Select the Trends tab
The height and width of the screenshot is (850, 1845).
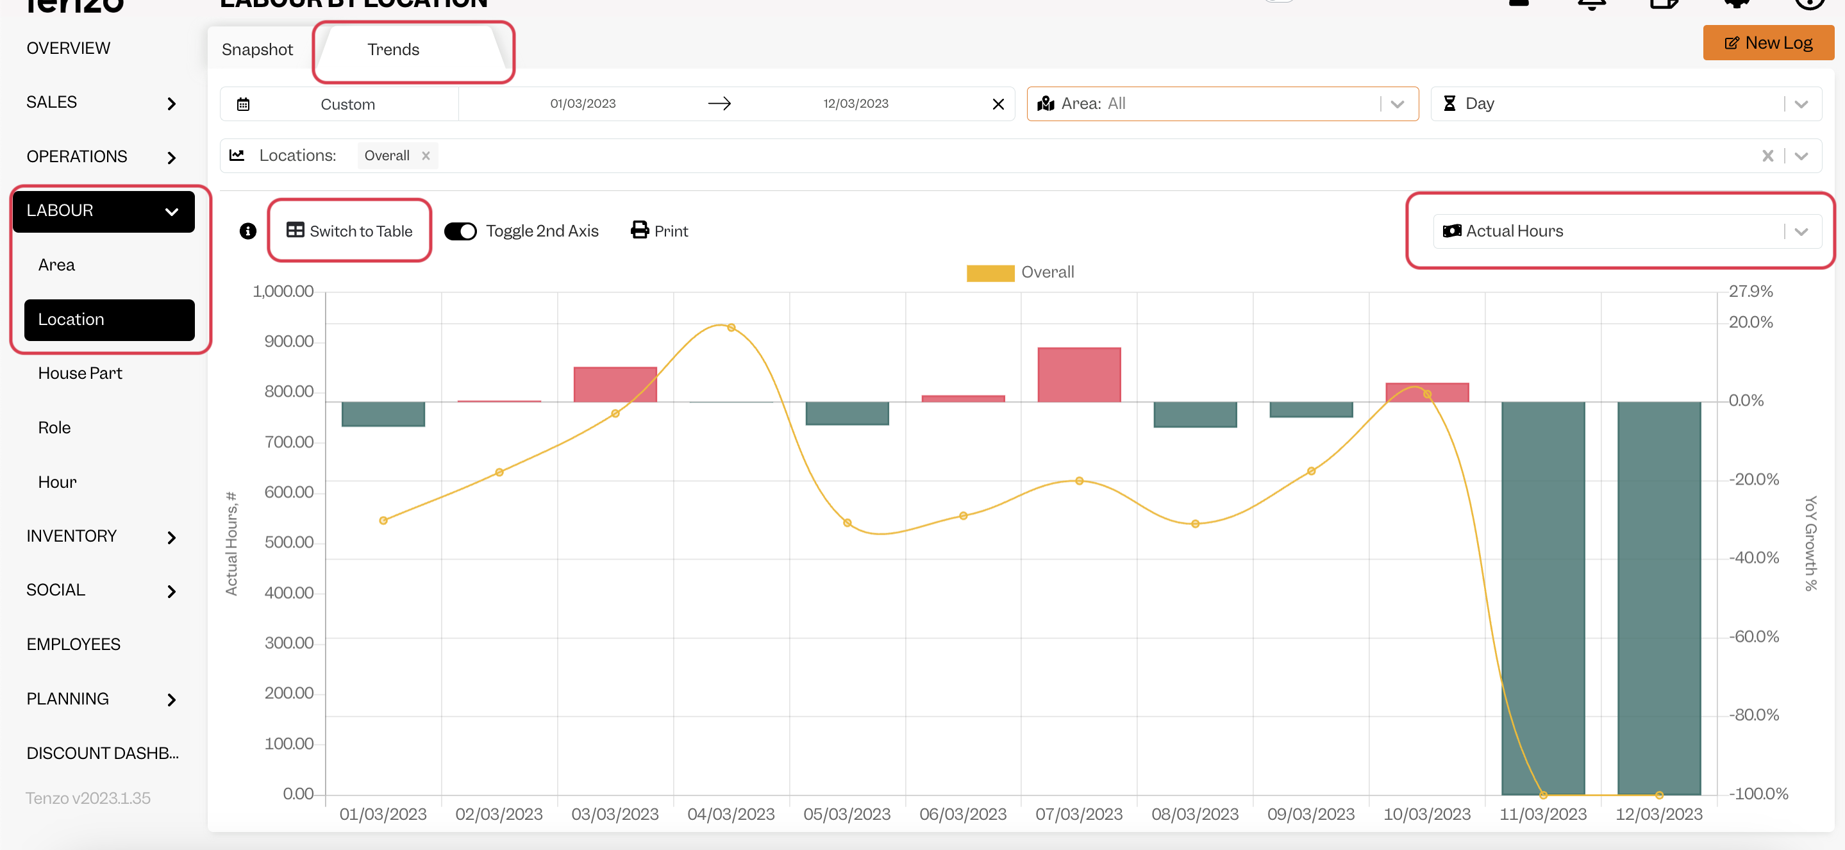[393, 49]
